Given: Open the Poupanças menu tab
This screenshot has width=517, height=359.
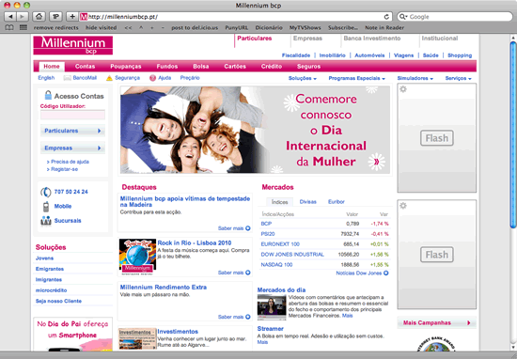Looking at the screenshot, I should pyautogui.click(x=126, y=67).
